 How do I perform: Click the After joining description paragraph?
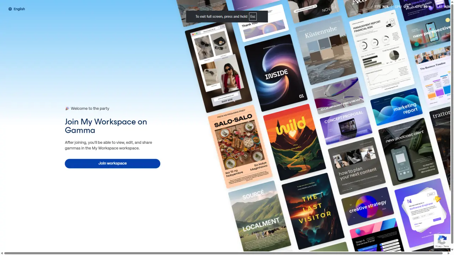point(108,145)
